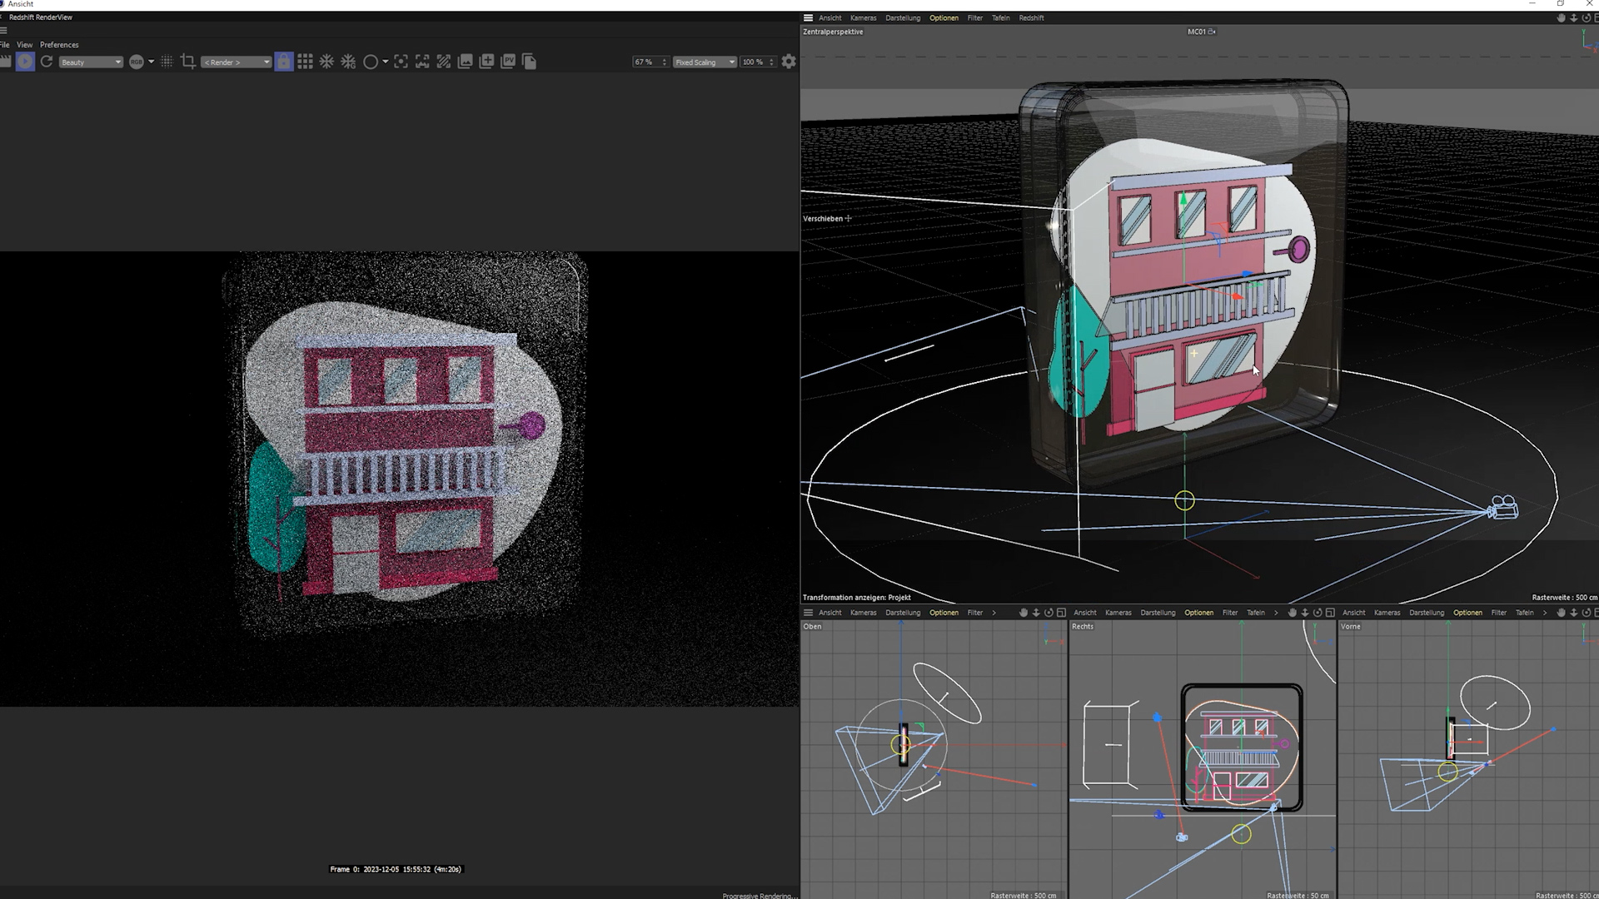This screenshot has width=1599, height=899.
Task: Click the snowflake freeze tessellation icon
Action: click(x=326, y=62)
